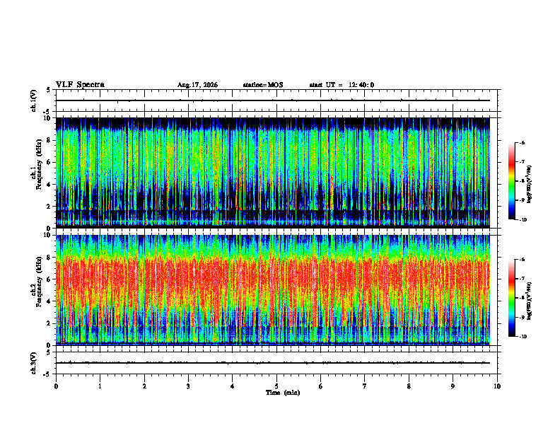Click the "2" kHz tick on ch.1 frequency axis
Viewport: 560px width, 433px height.
[49, 207]
